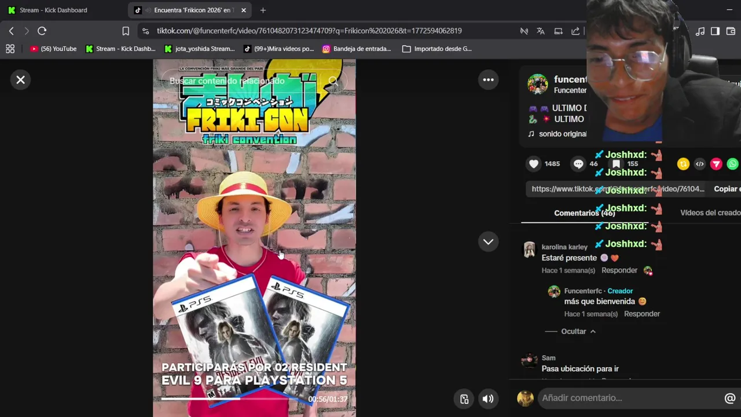Viewport: 741px width, 417px height.
Task: Click 'Copiar' link button beside URL
Action: pos(726,189)
